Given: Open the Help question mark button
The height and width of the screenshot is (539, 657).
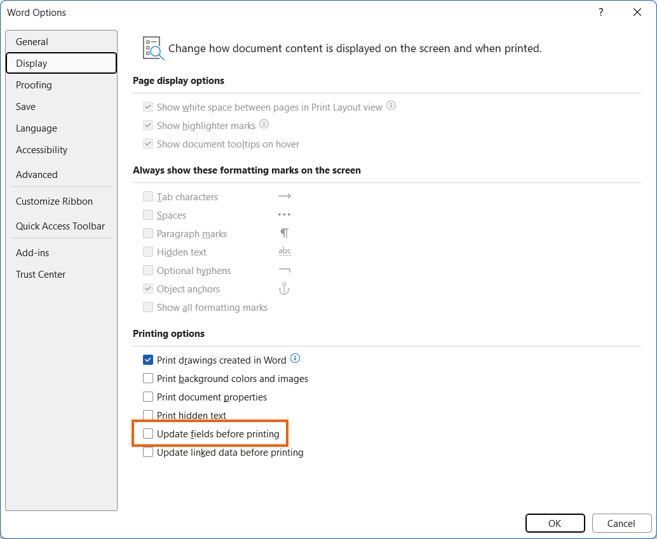Looking at the screenshot, I should point(601,12).
